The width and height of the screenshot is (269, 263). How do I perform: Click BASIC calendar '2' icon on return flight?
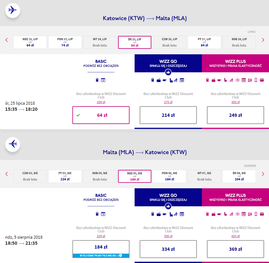[103, 214]
